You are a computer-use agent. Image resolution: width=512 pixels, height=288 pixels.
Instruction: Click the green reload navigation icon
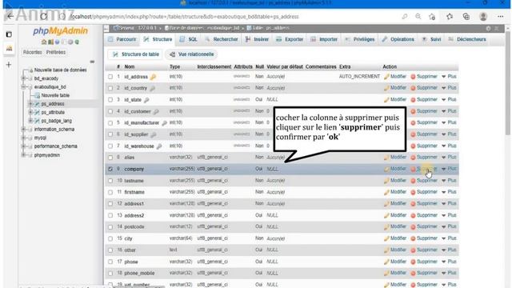click(77, 42)
